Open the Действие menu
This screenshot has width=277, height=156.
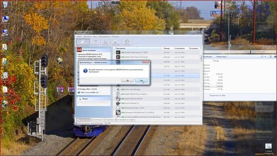tap(87, 36)
